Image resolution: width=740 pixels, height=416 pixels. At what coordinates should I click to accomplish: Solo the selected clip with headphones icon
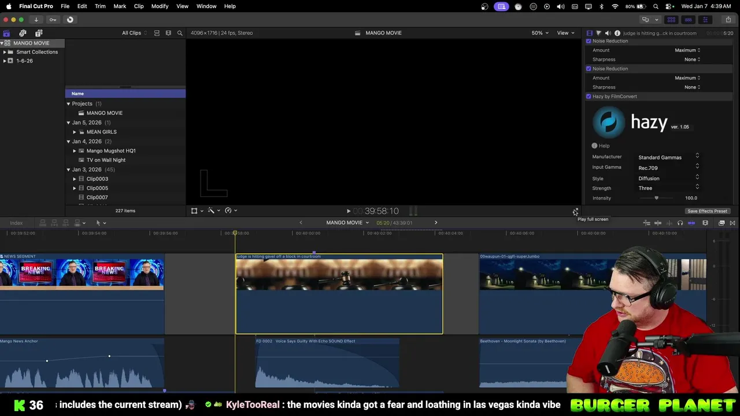pyautogui.click(x=680, y=223)
